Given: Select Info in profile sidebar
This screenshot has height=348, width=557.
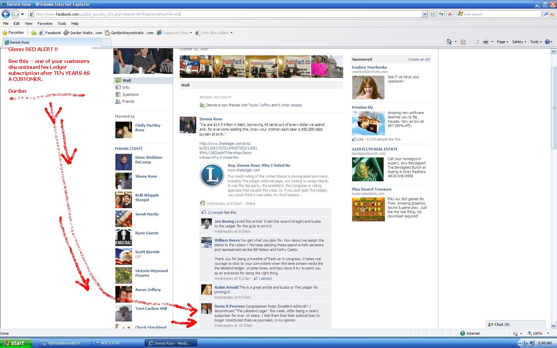Looking at the screenshot, I should [125, 87].
